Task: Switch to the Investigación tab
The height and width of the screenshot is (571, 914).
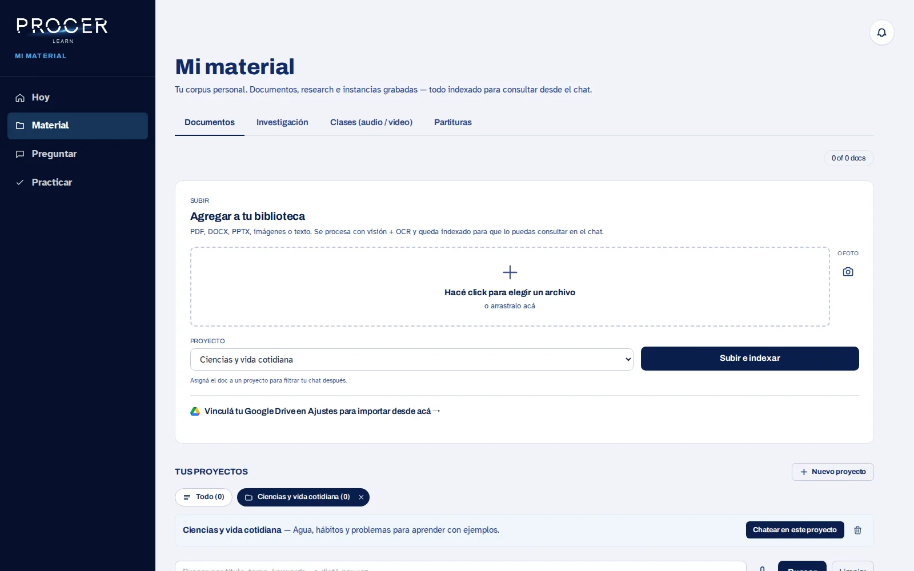Action: pyautogui.click(x=282, y=122)
